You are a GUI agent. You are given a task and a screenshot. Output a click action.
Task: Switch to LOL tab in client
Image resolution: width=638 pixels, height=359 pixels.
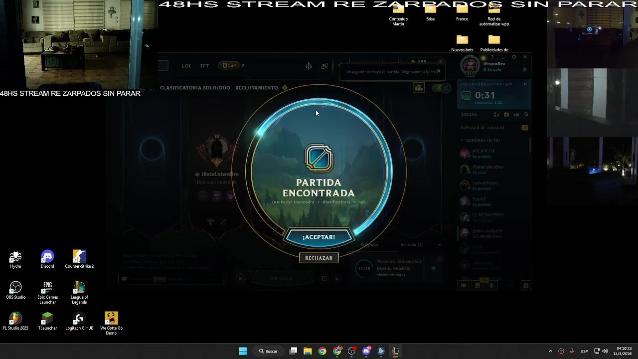pos(186,66)
